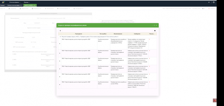This screenshot has width=224, height=106.
Task: Open the Печатные формы dropdown
Action: click(x=63, y=8)
